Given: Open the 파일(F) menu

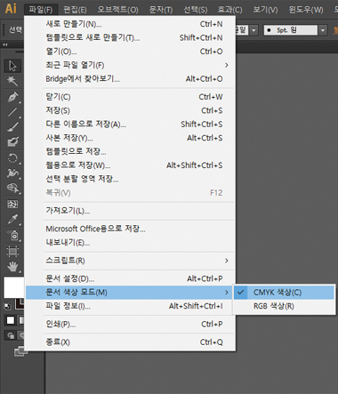Looking at the screenshot, I should coord(41,10).
